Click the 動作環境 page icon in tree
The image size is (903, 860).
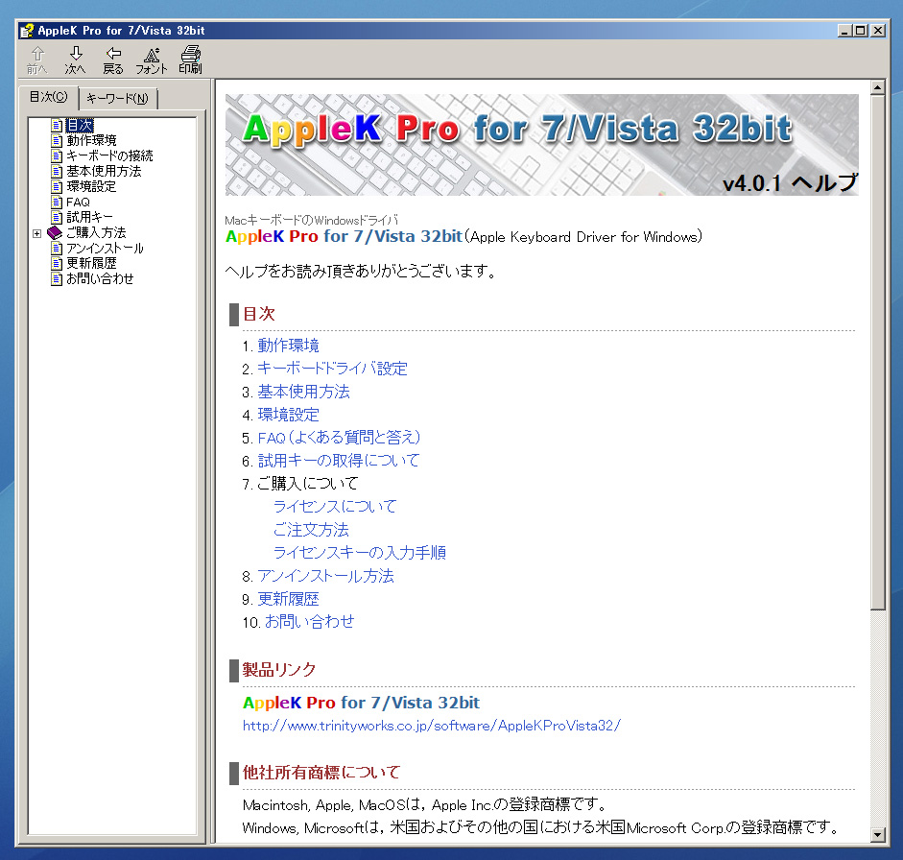(x=57, y=140)
